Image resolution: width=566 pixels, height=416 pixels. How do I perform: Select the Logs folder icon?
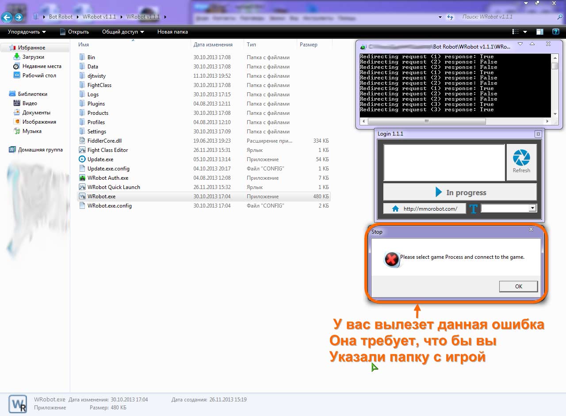tap(82, 94)
